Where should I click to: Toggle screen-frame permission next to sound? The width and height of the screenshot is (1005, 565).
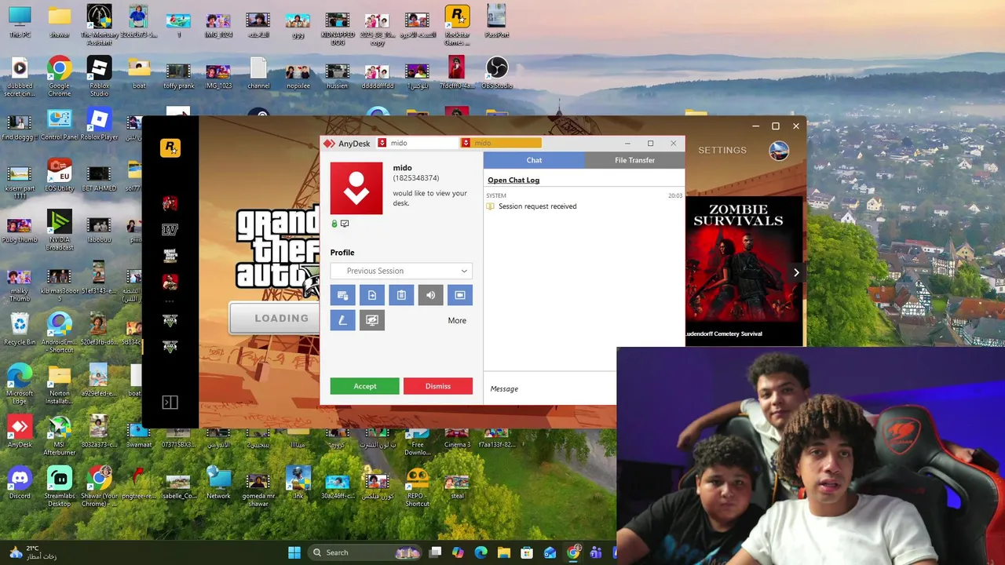[x=460, y=295]
